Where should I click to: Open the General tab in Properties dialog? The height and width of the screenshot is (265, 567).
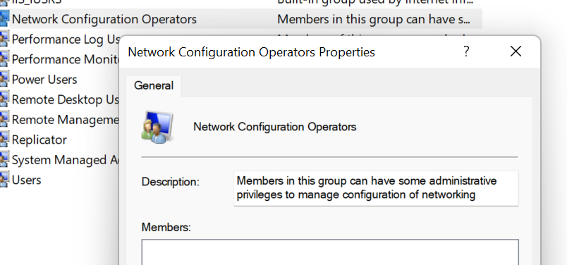tap(154, 86)
